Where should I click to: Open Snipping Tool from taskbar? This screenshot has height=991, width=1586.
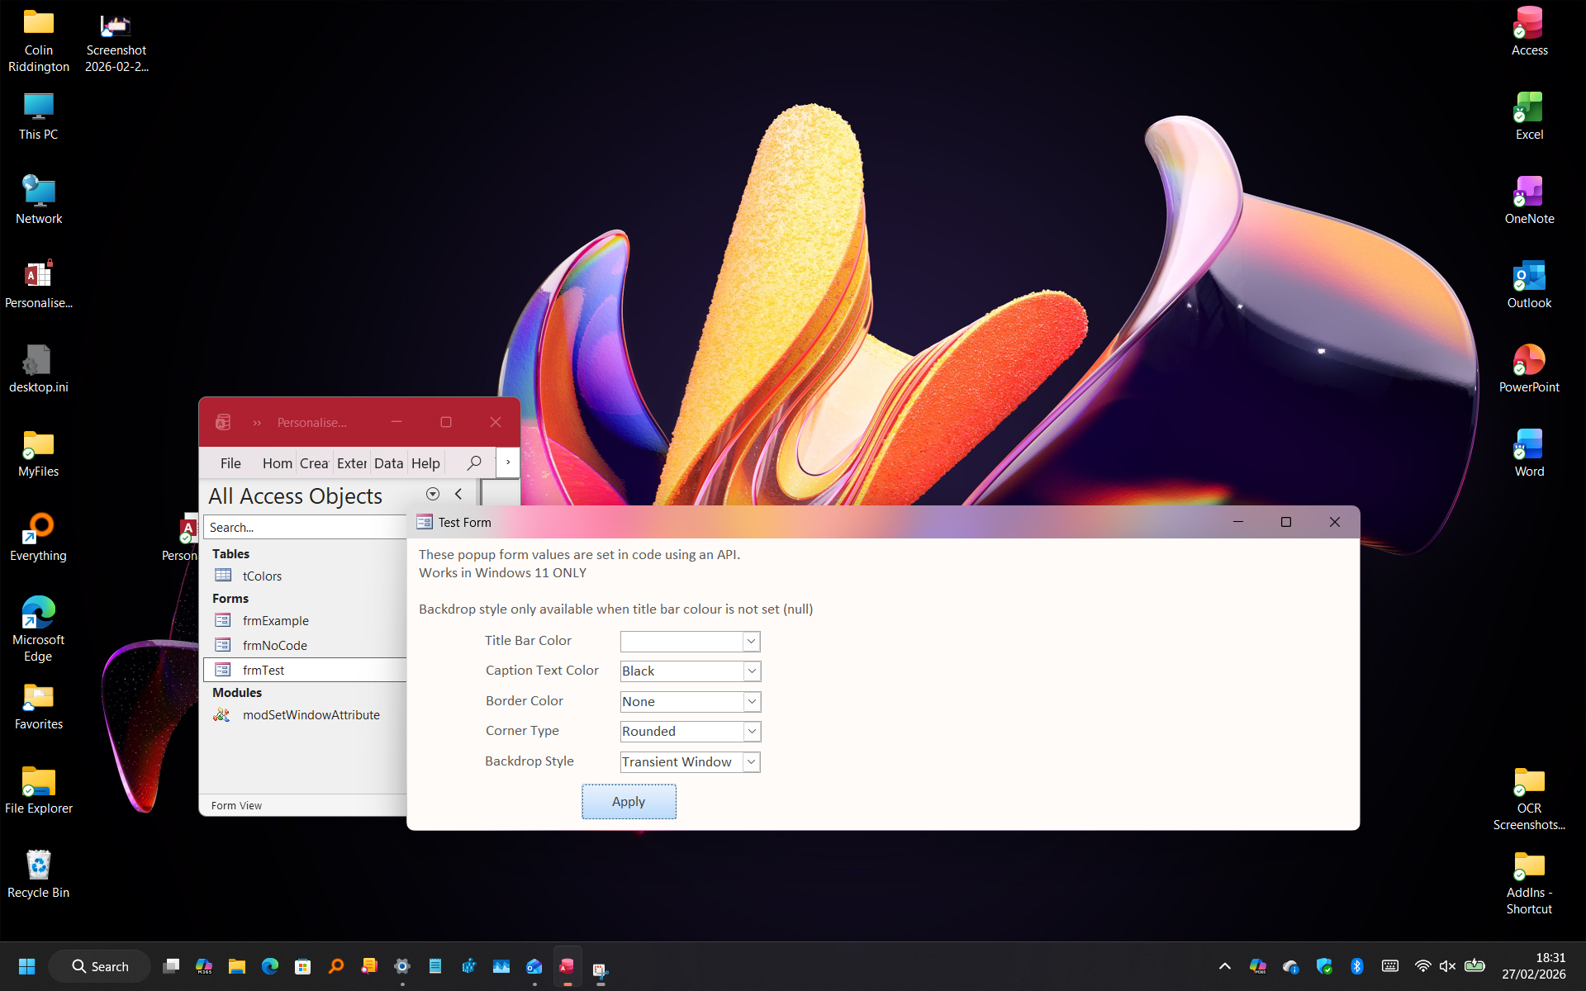pos(601,968)
